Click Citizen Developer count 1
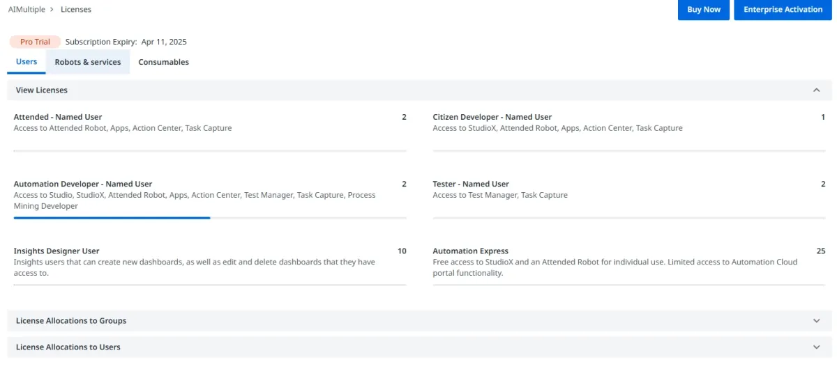 pos(823,117)
